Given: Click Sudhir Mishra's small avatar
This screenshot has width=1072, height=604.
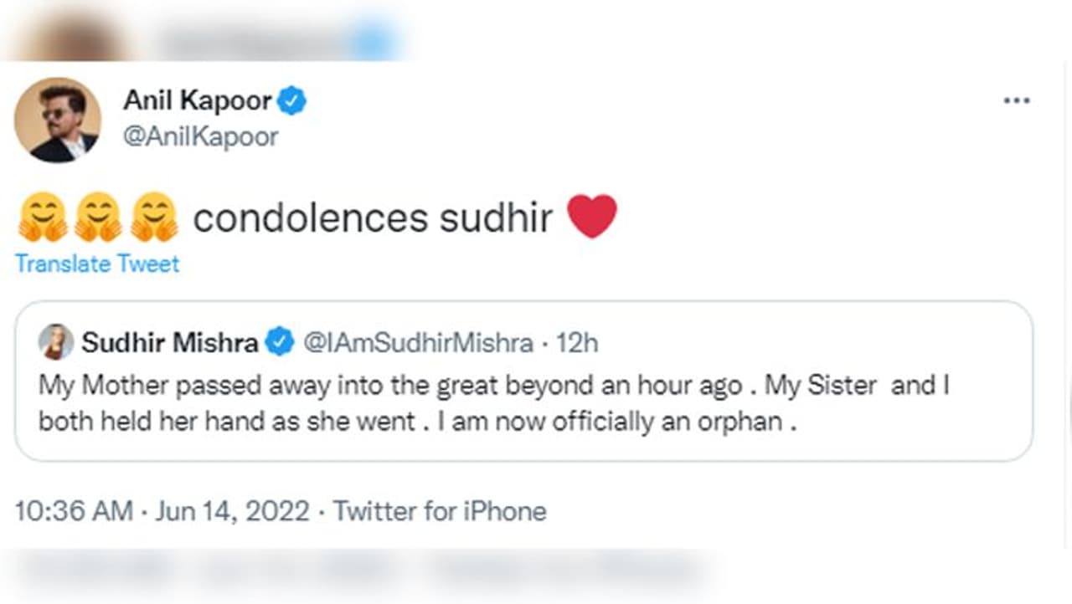Looking at the screenshot, I should click(x=56, y=342).
